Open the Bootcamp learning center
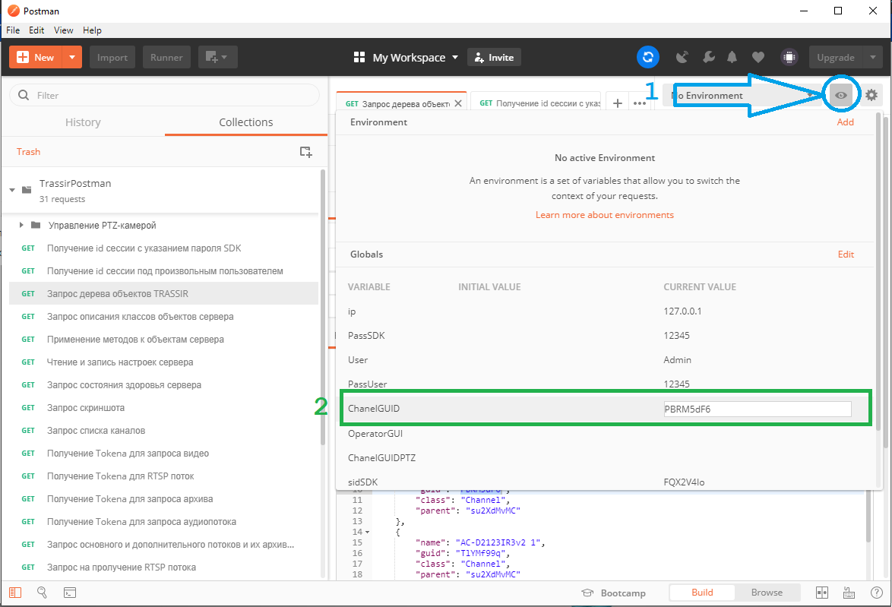This screenshot has width=892, height=607. 613,593
